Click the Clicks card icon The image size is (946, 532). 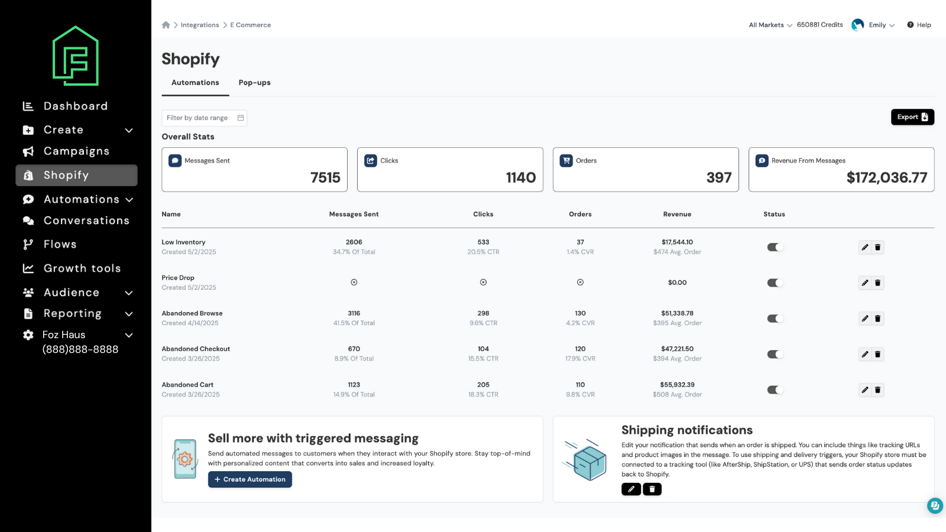[x=371, y=161]
